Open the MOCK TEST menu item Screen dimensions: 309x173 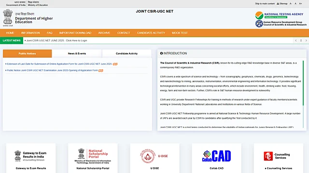180,33
